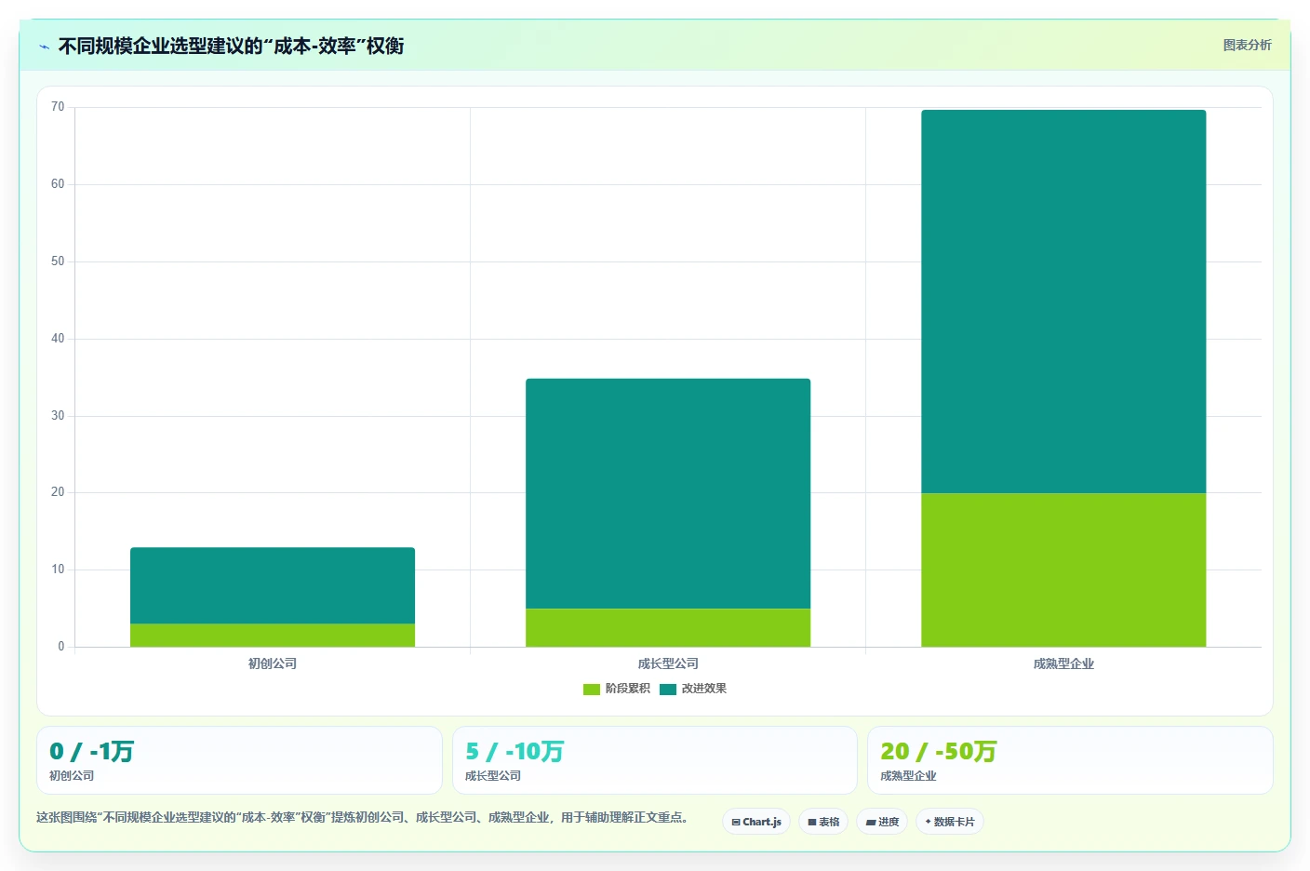The image size is (1310, 871).
Task: Select the light green bar segment for 初创公司
Action: point(273,636)
